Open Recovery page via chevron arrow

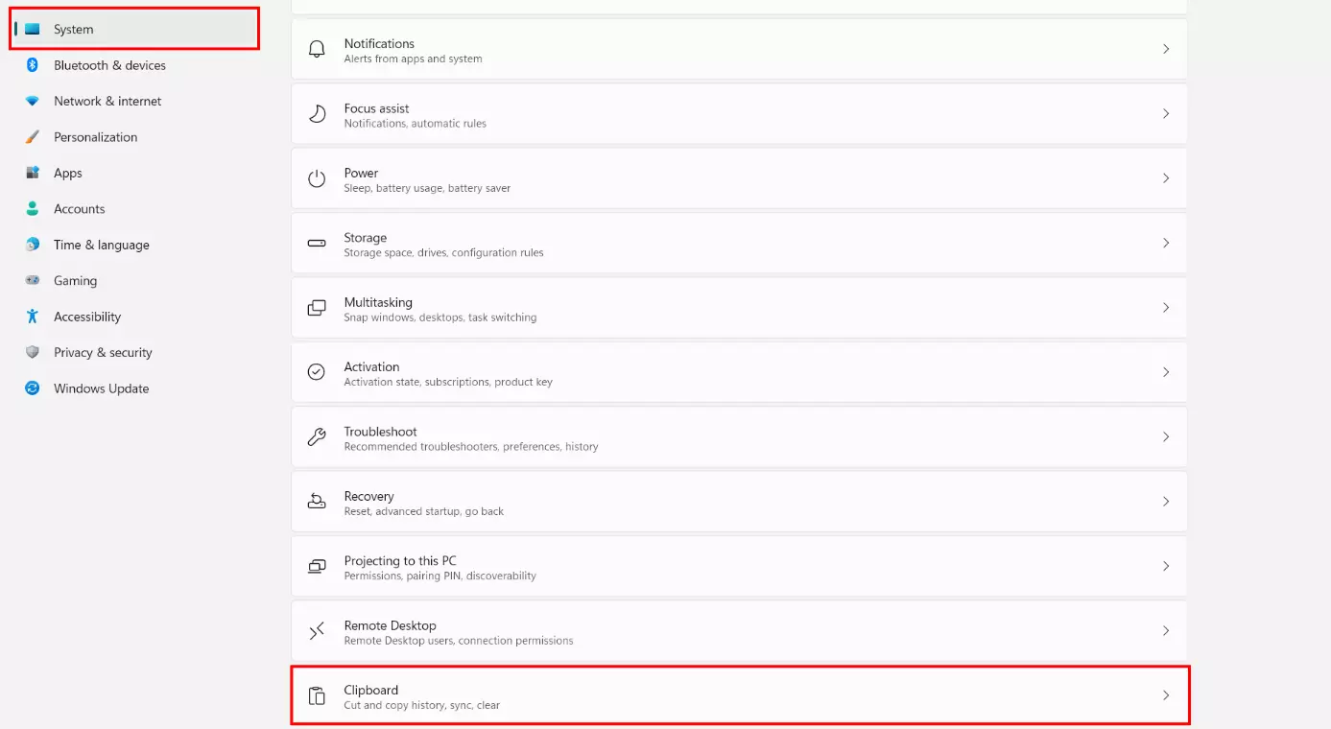(x=1166, y=502)
